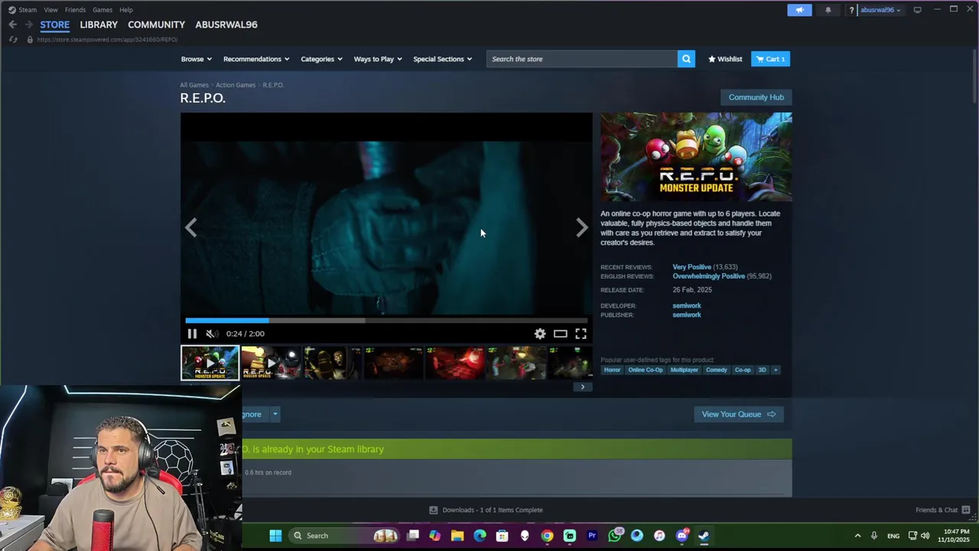Select the Comedy tag
This screenshot has height=551, width=979.
[717, 370]
